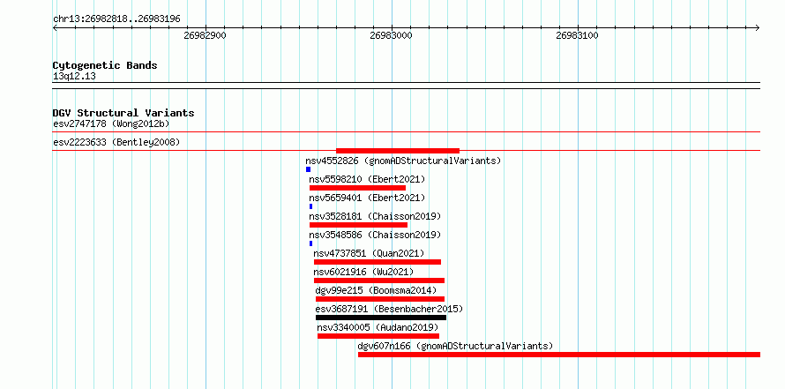
Task: Click the 26983000 ruler position label
Action: (x=391, y=35)
